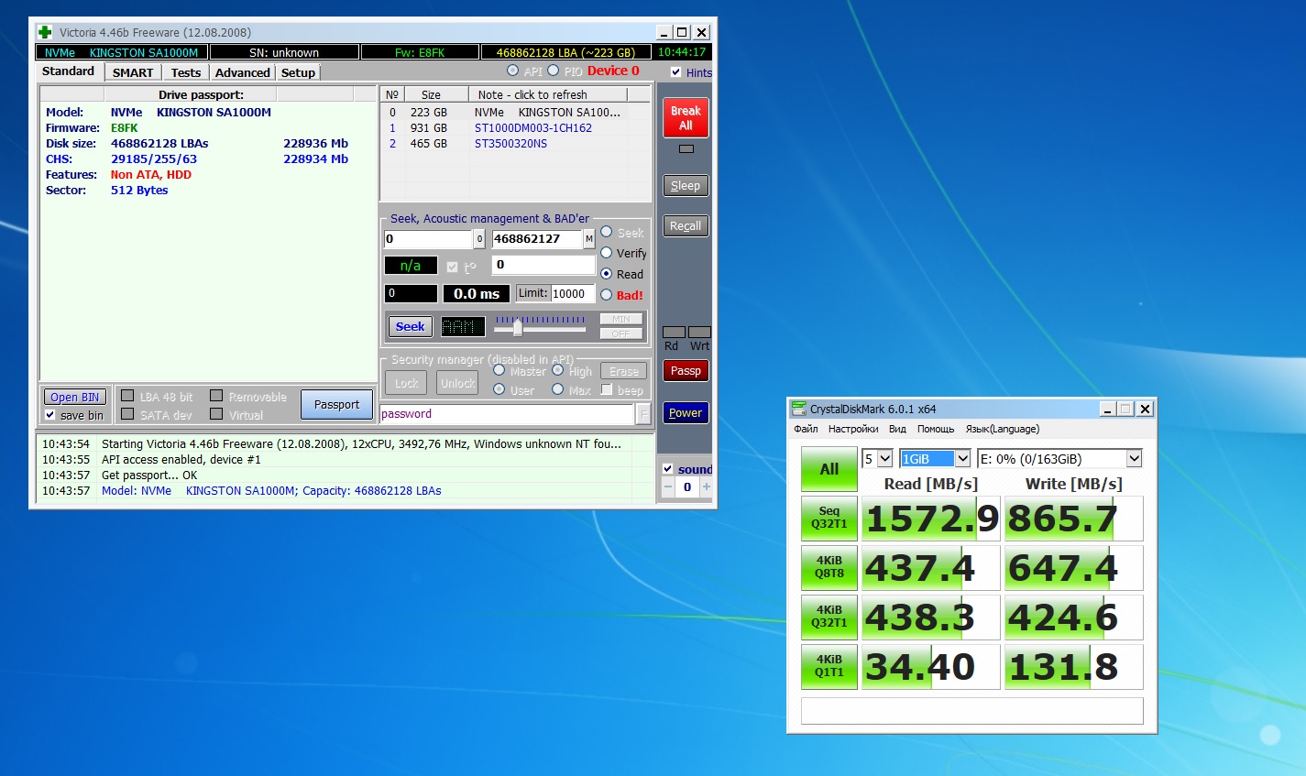Minimize the Victoria window
The width and height of the screenshot is (1306, 776).
point(664,32)
